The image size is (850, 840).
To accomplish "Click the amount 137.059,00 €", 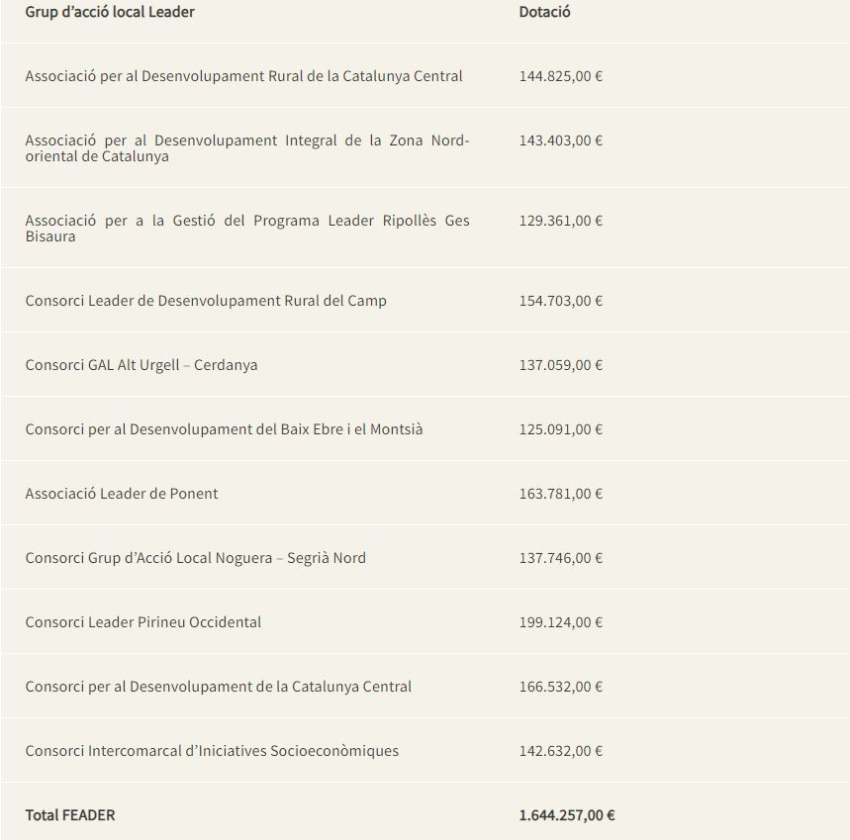I will [560, 365].
